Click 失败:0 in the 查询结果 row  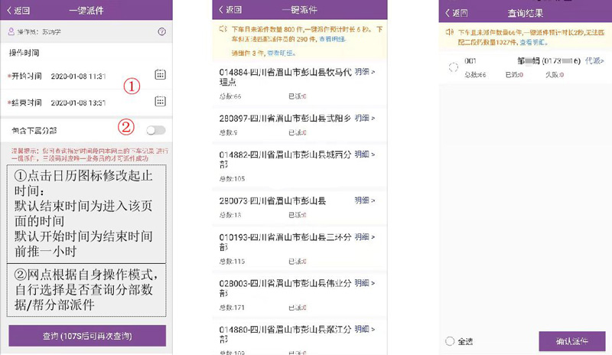pyautogui.click(x=554, y=74)
